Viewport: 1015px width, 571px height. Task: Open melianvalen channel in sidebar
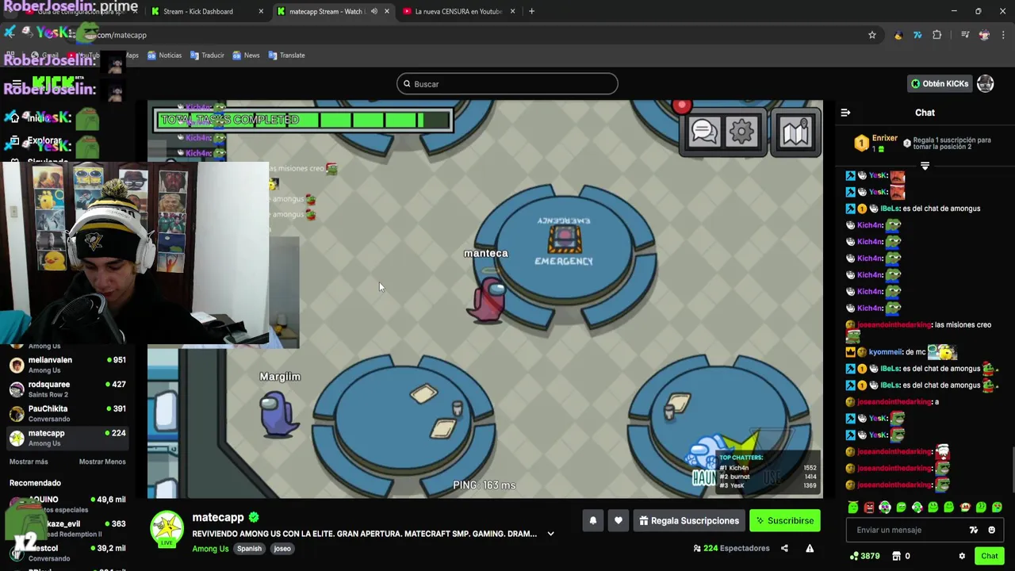coord(67,365)
